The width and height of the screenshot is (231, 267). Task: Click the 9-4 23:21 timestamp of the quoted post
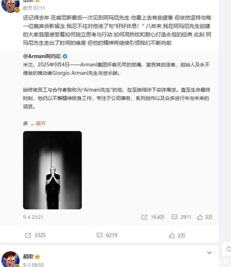(33, 217)
